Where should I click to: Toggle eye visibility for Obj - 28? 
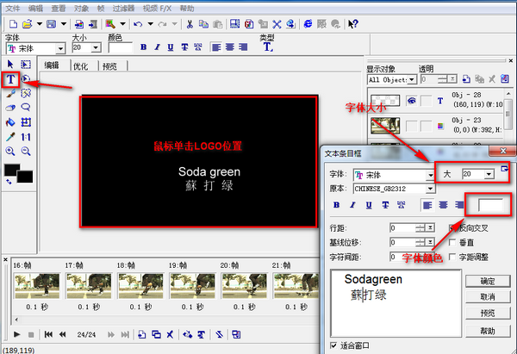point(411,101)
